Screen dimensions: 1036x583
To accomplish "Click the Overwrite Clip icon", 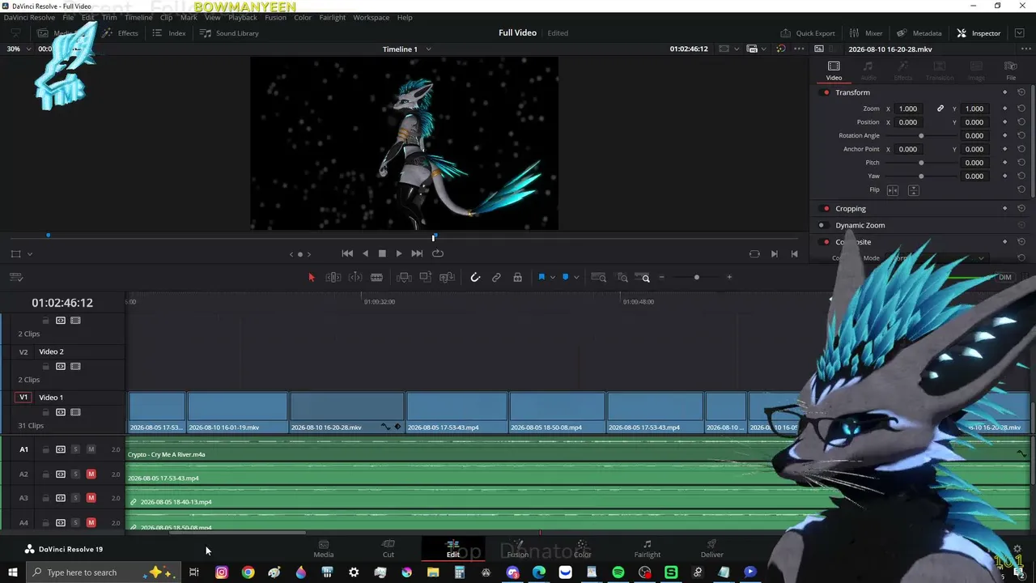I will pyautogui.click(x=426, y=278).
